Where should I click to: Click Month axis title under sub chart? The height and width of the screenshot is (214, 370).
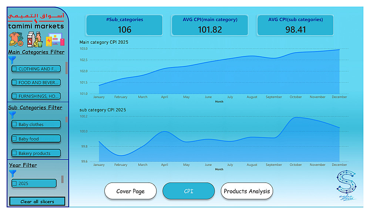pos(219,169)
